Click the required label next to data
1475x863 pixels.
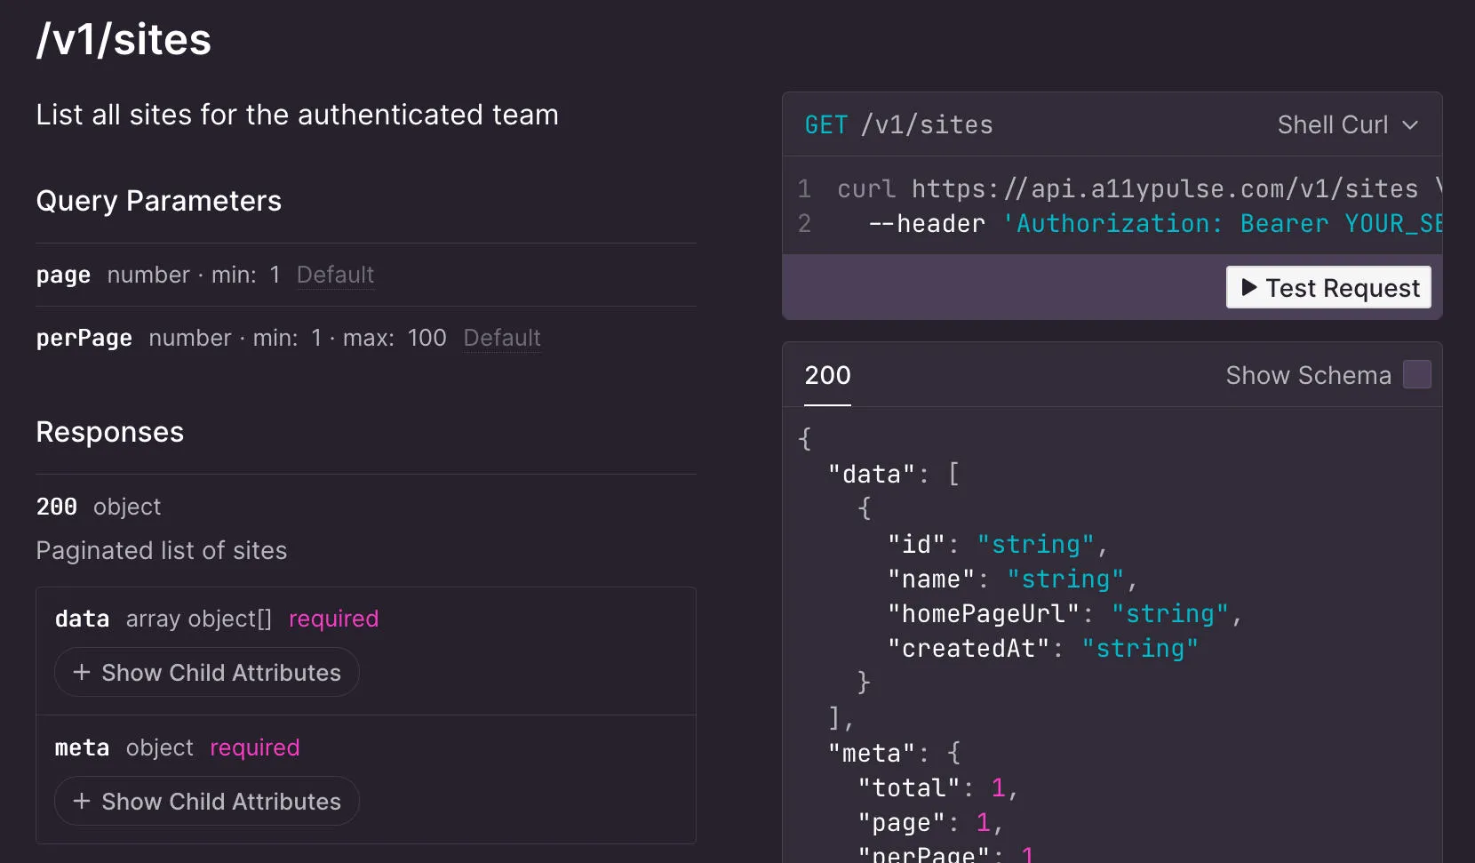pos(332,619)
